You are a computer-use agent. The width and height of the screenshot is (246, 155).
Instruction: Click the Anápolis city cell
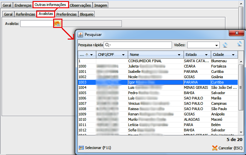tap(224, 114)
